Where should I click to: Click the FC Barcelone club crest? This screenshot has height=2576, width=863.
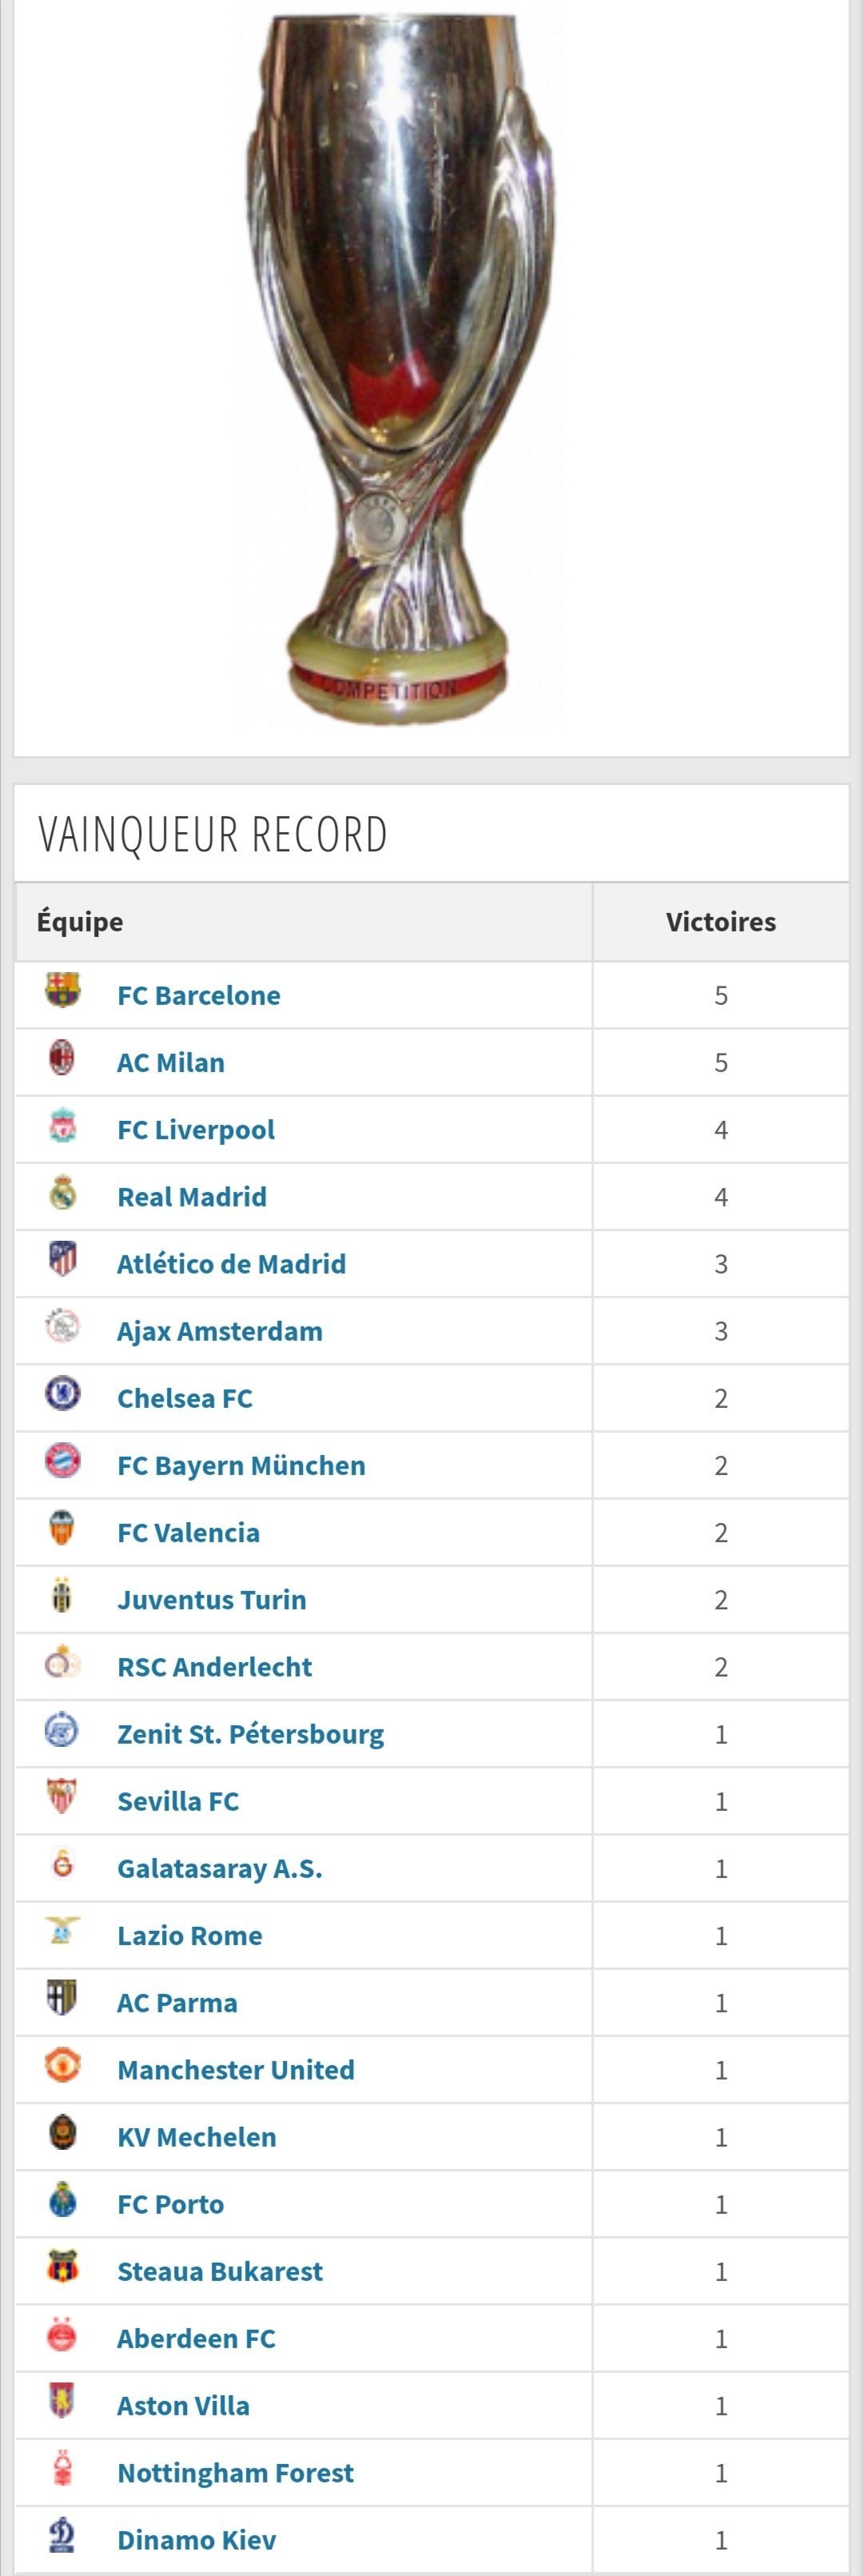[x=62, y=990]
